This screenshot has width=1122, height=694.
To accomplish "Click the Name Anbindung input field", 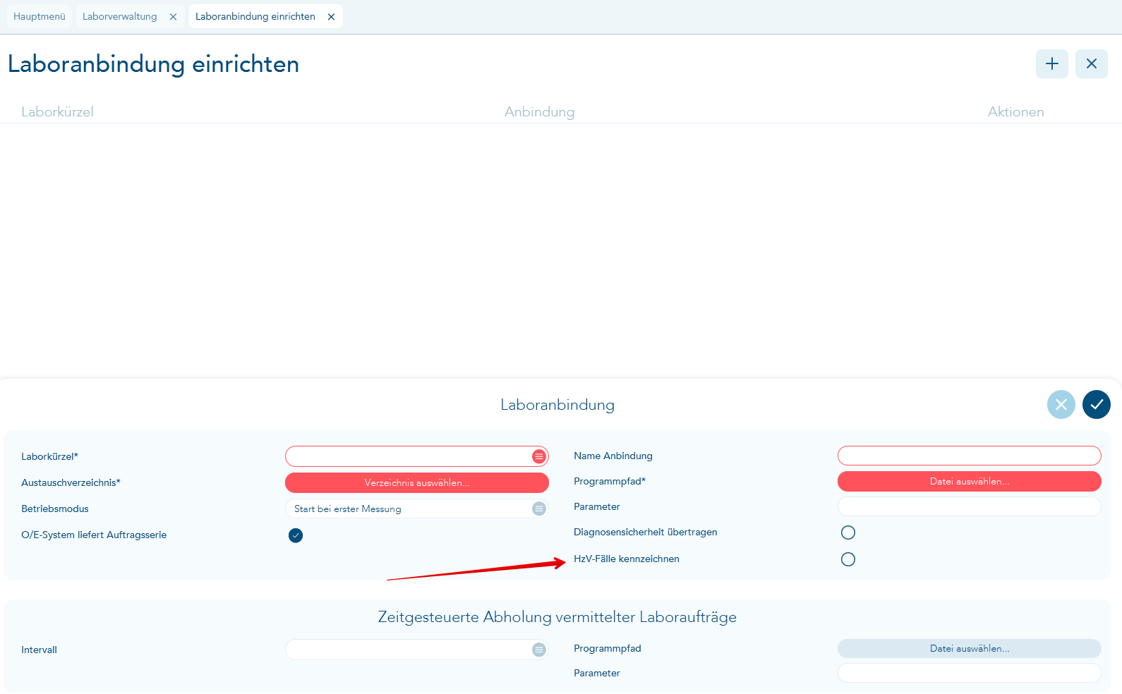I will [x=969, y=456].
